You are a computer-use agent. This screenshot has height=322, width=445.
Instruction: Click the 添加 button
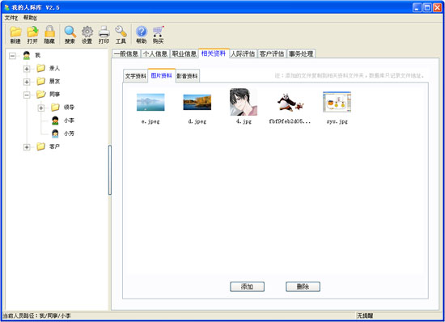[247, 286]
